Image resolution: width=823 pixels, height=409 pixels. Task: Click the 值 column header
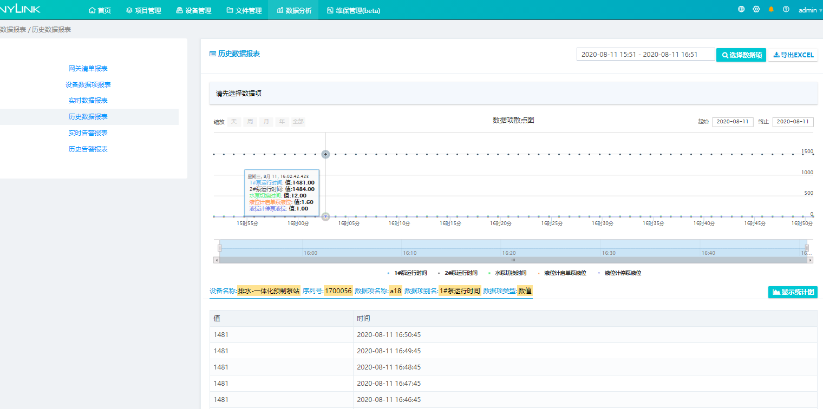pyautogui.click(x=282, y=318)
